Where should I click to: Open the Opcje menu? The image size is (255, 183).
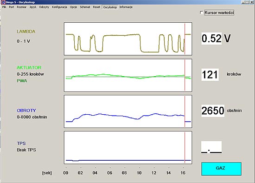[x=73, y=7]
